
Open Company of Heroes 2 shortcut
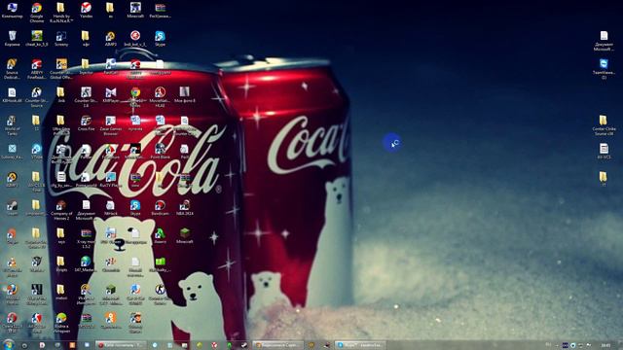(x=61, y=210)
